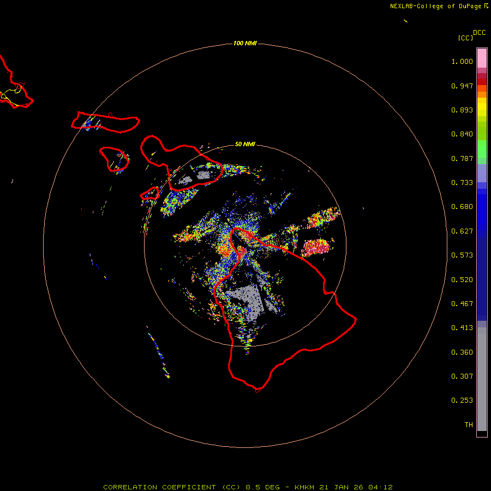The height and width of the screenshot is (491, 491).
Task: Click the 0.467 scale value
Action: pos(462,304)
